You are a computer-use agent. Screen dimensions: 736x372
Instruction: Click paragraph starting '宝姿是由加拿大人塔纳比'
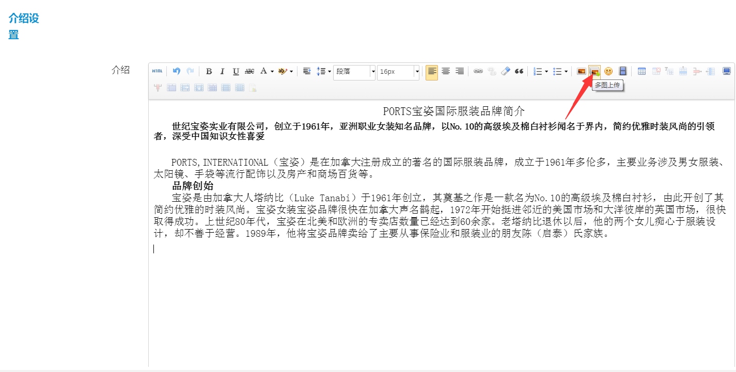tap(441, 216)
